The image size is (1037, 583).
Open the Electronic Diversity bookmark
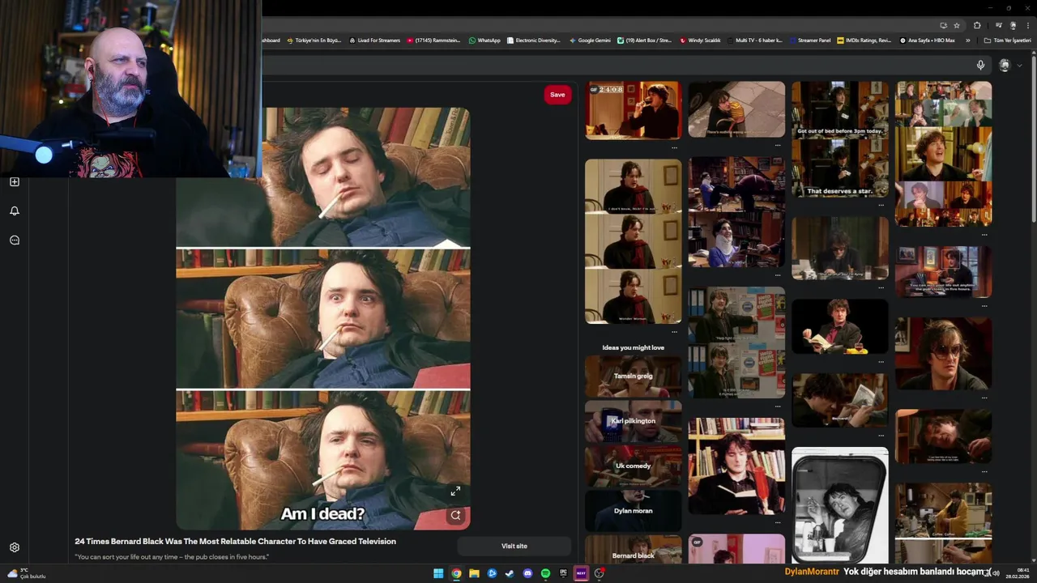point(533,40)
